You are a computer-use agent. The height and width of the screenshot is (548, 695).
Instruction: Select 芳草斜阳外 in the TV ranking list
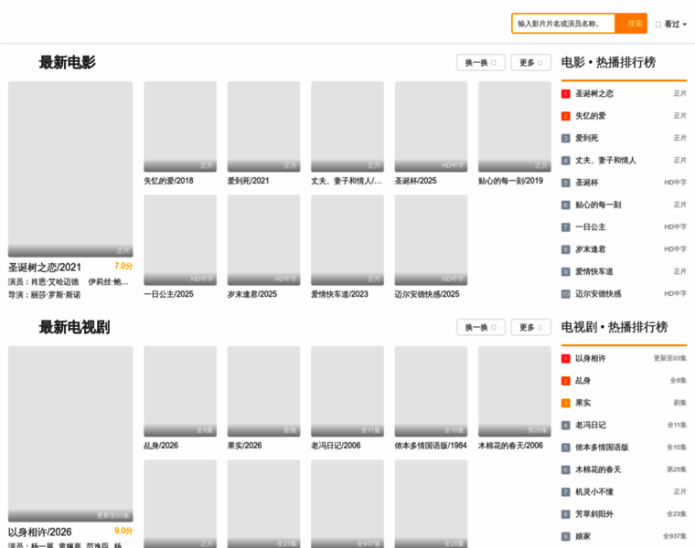click(x=624, y=514)
